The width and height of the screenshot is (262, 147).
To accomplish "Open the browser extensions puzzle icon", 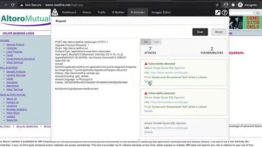I will pos(233,5).
